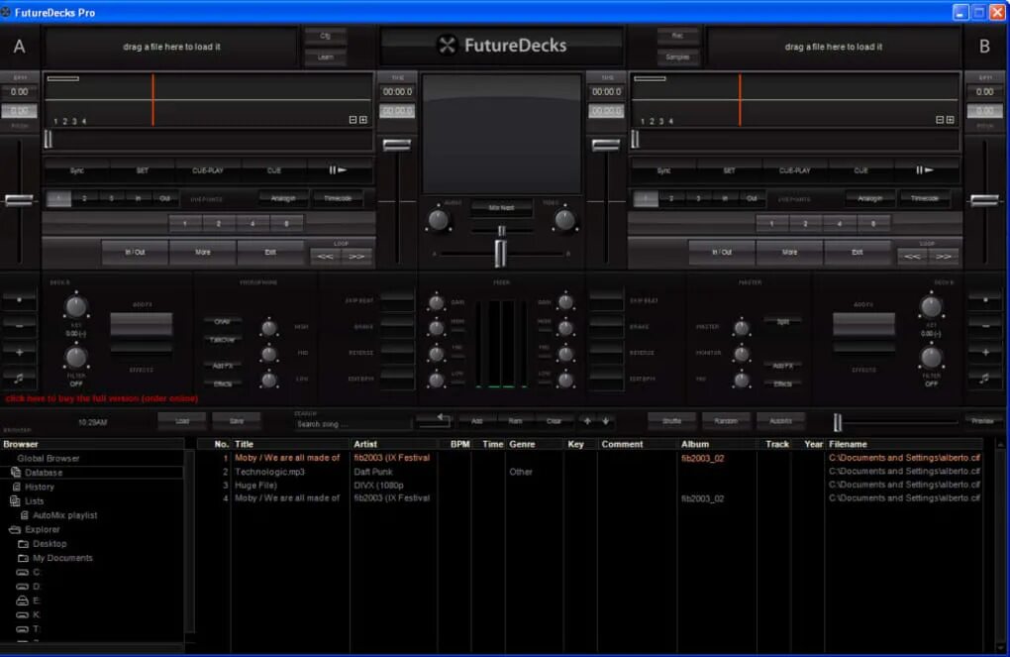Toggle Sync on deck A
Viewport: 1010px width, 657px height.
76,170
